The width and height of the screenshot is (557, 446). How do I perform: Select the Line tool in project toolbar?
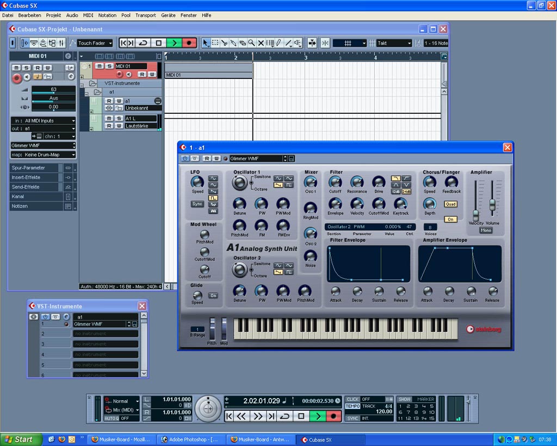288,43
